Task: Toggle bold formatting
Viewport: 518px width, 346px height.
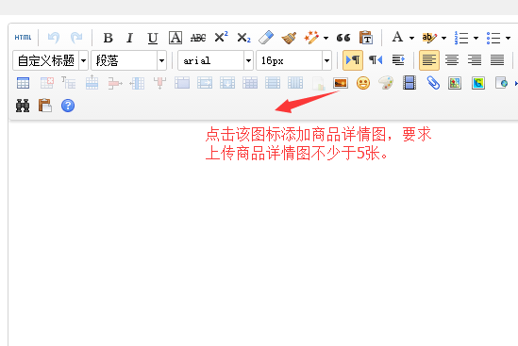Action: 108,38
